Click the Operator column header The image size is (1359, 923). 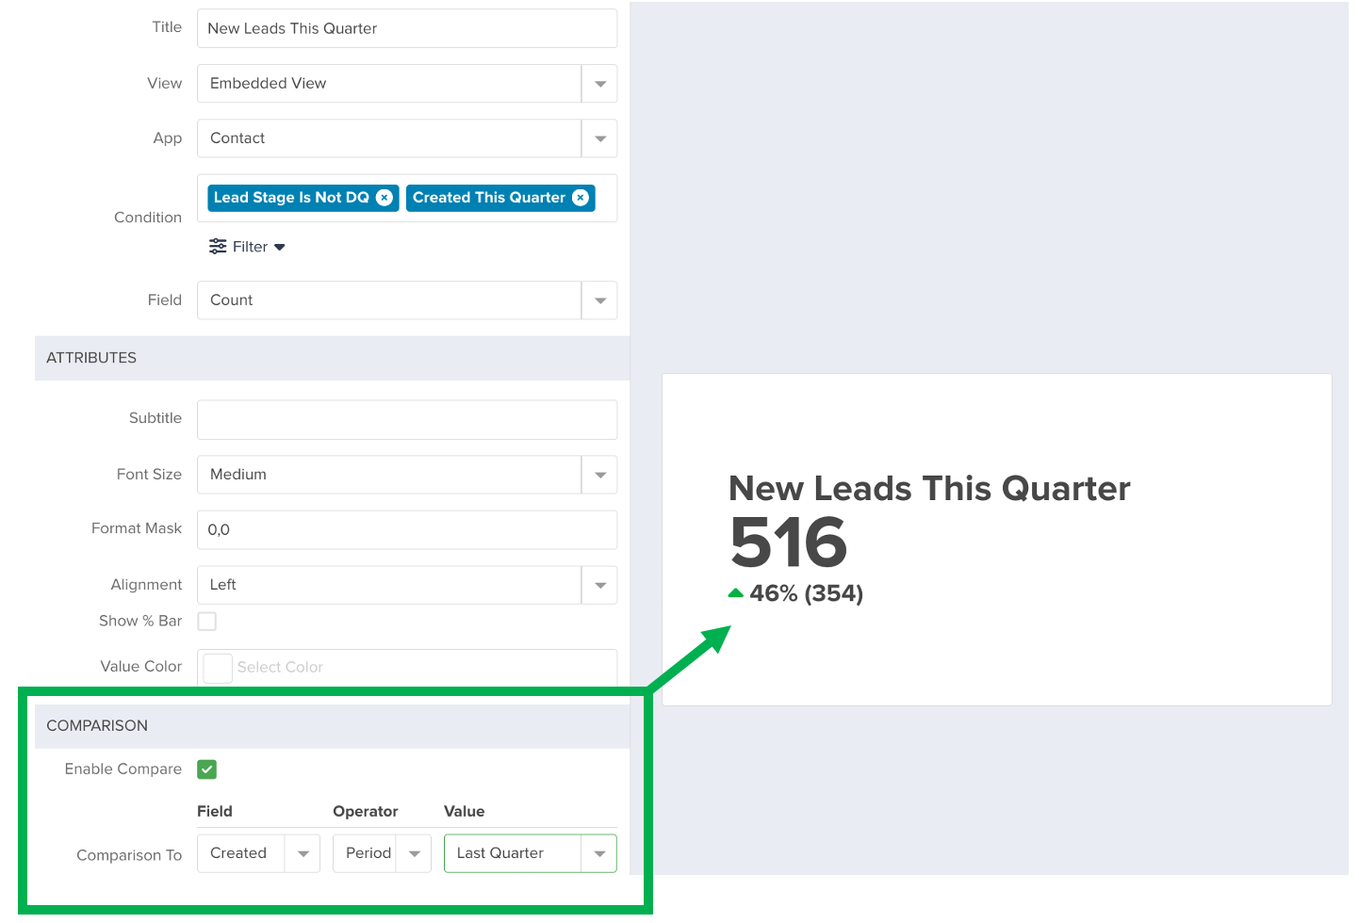tap(366, 812)
